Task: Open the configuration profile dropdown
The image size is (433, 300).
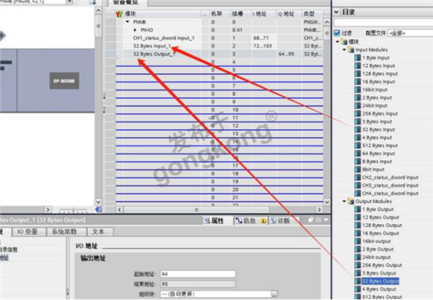Action: click(x=411, y=33)
